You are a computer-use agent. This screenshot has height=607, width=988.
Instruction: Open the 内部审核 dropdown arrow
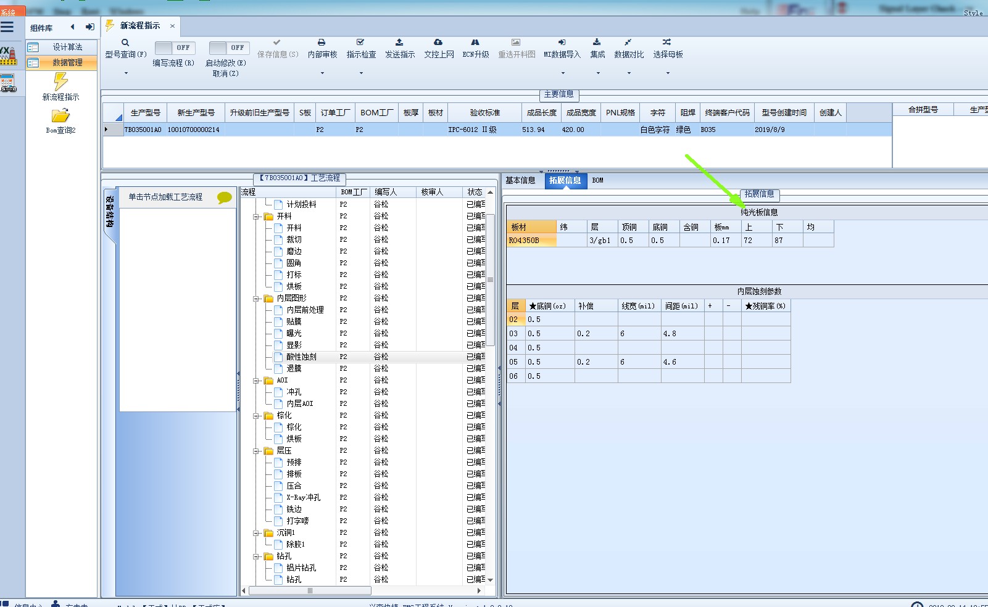(322, 73)
